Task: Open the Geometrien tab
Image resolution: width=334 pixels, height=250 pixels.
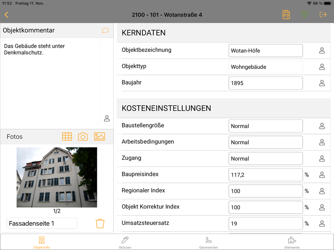Action: pyautogui.click(x=208, y=242)
